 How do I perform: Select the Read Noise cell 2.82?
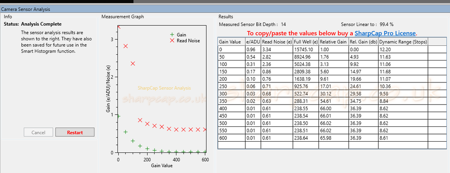pos(277,57)
